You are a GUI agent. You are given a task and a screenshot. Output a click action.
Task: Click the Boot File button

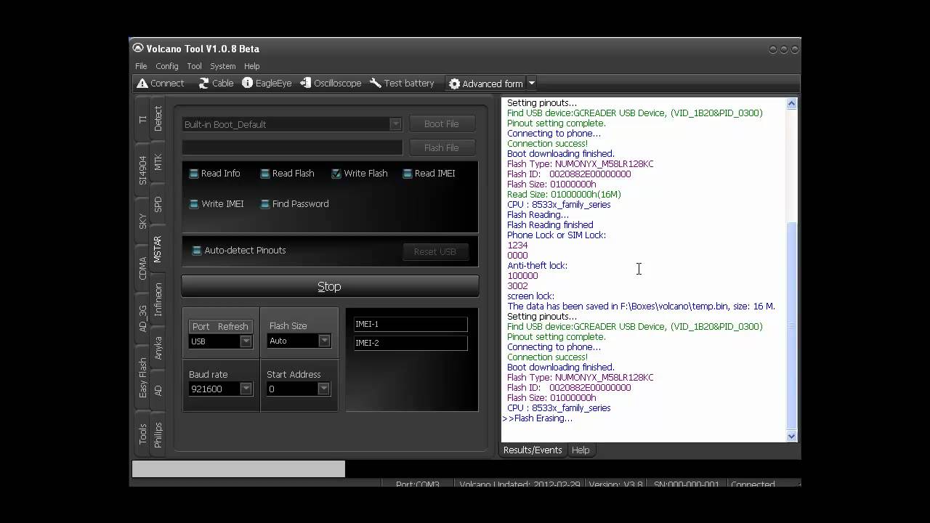(442, 124)
